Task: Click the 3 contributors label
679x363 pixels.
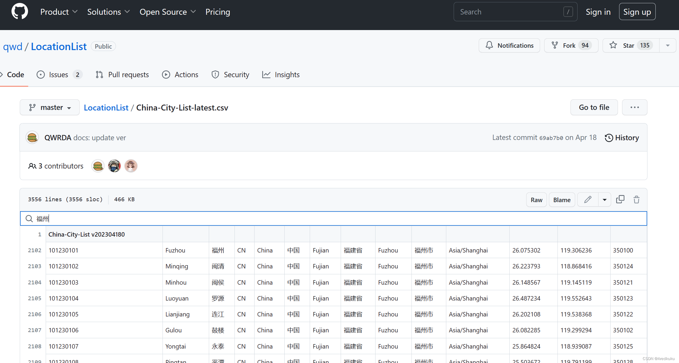Action: pyautogui.click(x=56, y=166)
